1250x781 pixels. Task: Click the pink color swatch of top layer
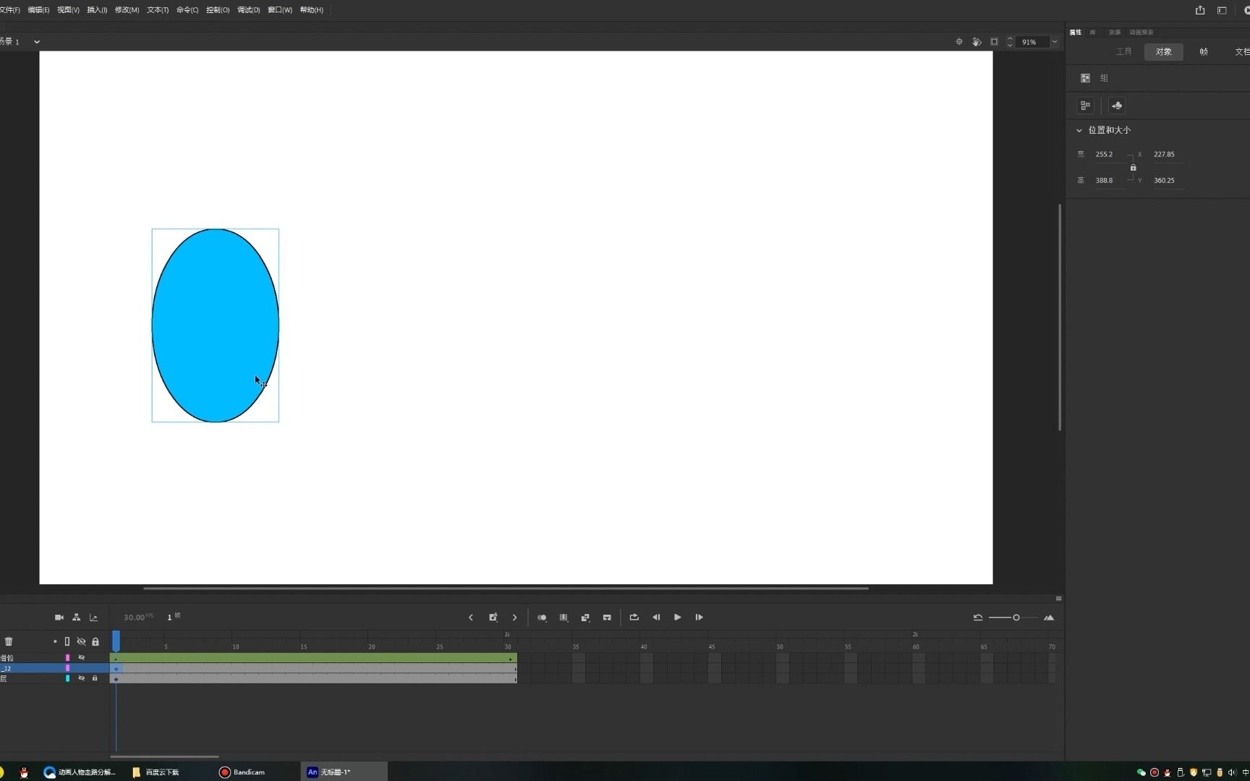tap(67, 657)
